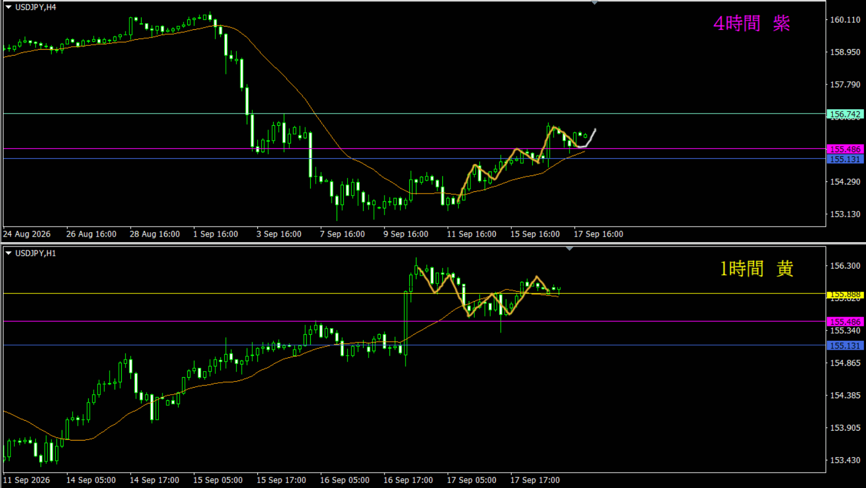The width and height of the screenshot is (866, 488).
Task: Select the yellow 155.888 price label
Action: click(845, 294)
